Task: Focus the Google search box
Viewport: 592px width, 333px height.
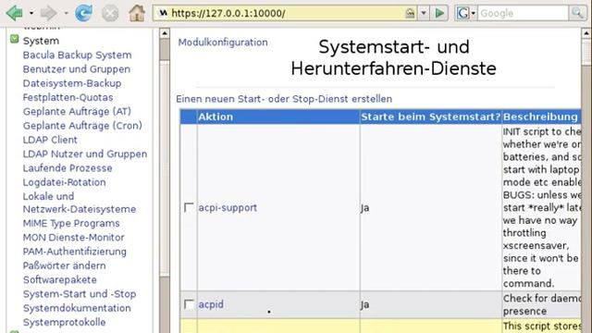Action: tap(524, 13)
